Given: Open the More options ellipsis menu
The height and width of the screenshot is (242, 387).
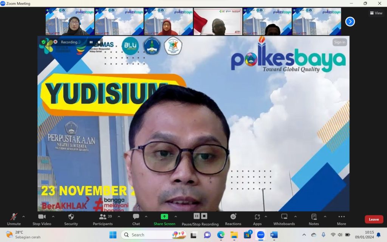Looking at the screenshot, I should [342, 219].
